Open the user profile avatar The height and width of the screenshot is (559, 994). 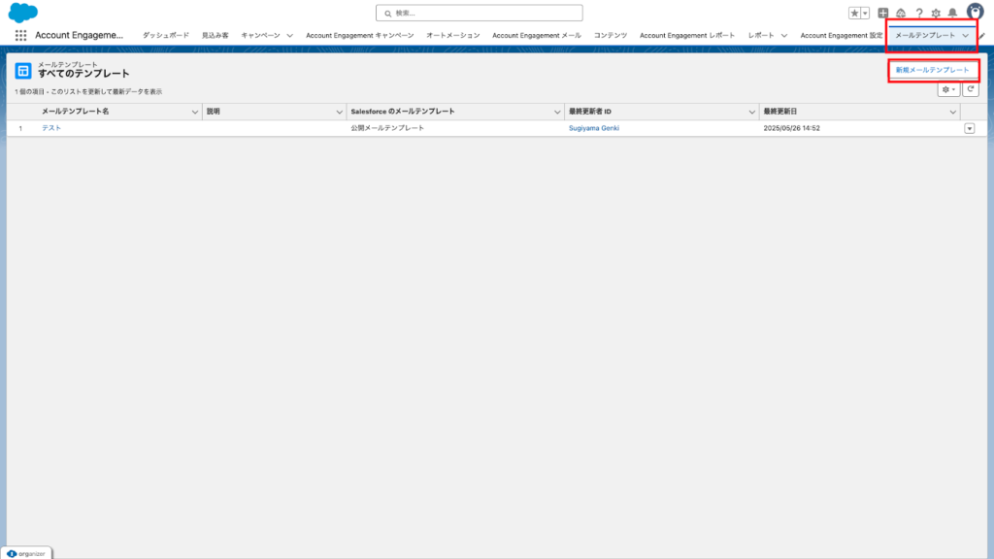click(x=975, y=12)
